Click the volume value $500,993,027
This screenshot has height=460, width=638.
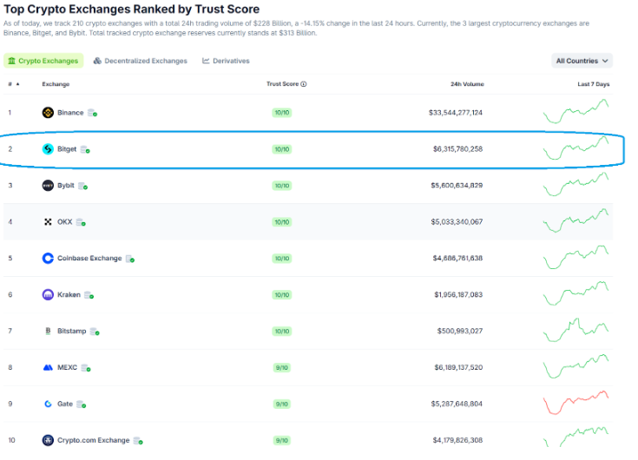point(460,331)
